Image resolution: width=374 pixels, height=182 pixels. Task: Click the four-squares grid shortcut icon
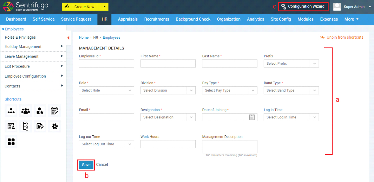tap(11, 141)
